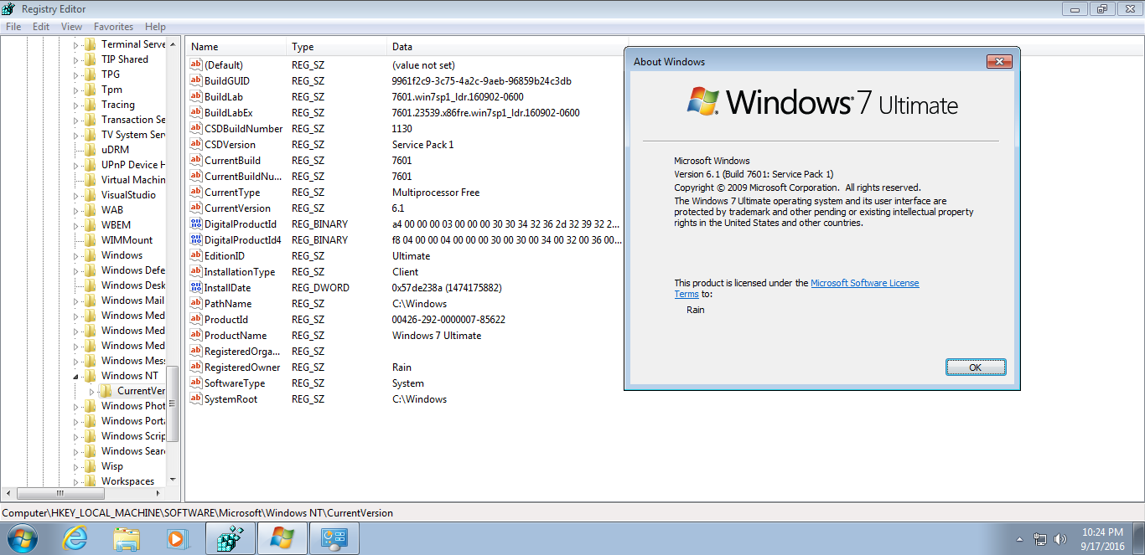The width and height of the screenshot is (1145, 555).
Task: Expand the Wisp tree node
Action: 75,466
